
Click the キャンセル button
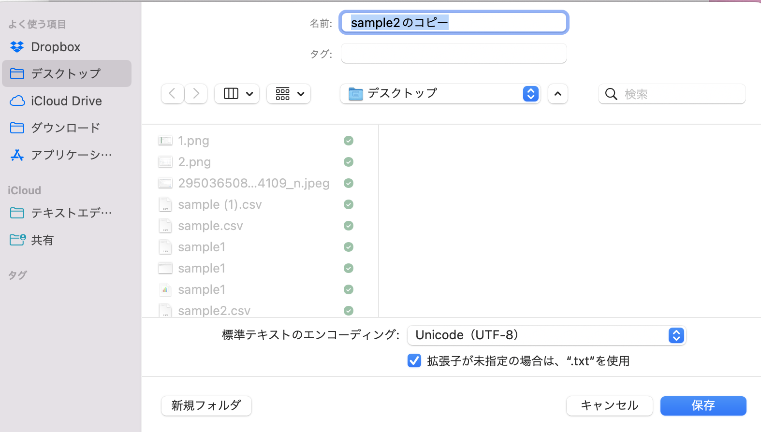coord(609,405)
